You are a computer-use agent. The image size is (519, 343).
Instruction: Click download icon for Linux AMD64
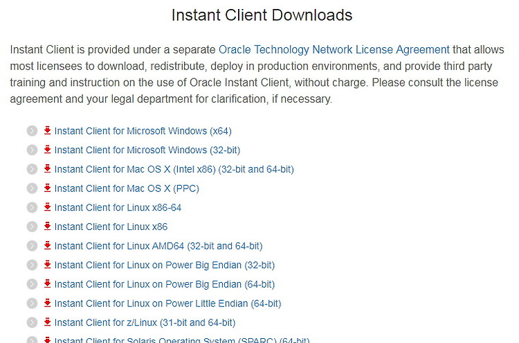47,245
